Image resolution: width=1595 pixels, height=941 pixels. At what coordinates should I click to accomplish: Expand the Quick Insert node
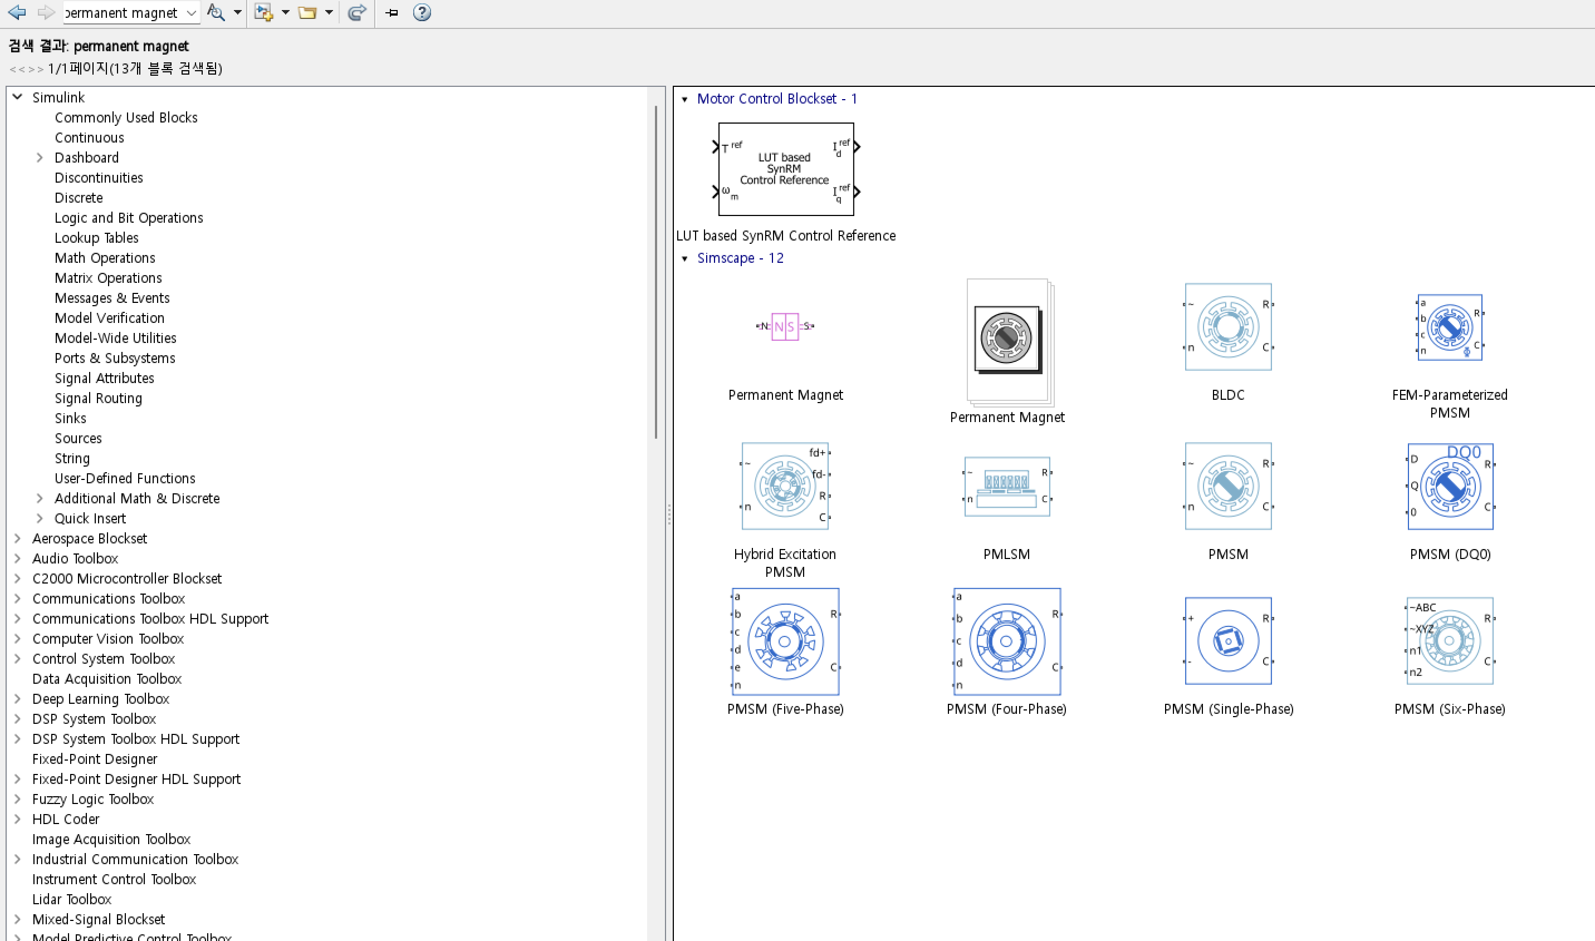40,519
